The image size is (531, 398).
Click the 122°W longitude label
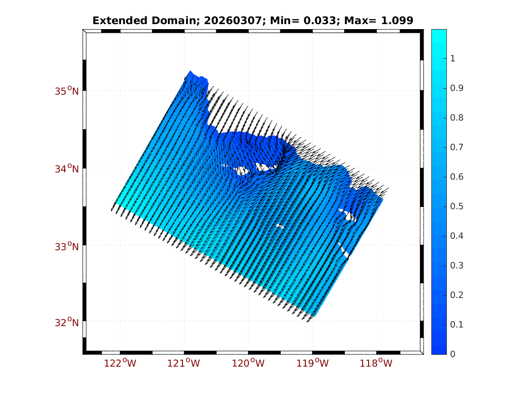coord(121,363)
